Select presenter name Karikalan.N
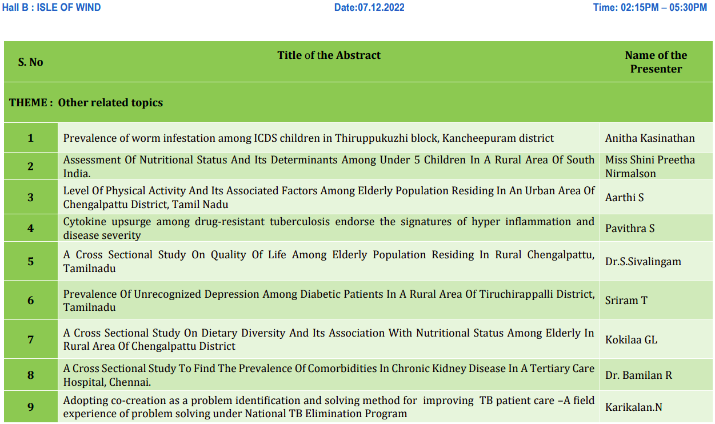 click(633, 407)
